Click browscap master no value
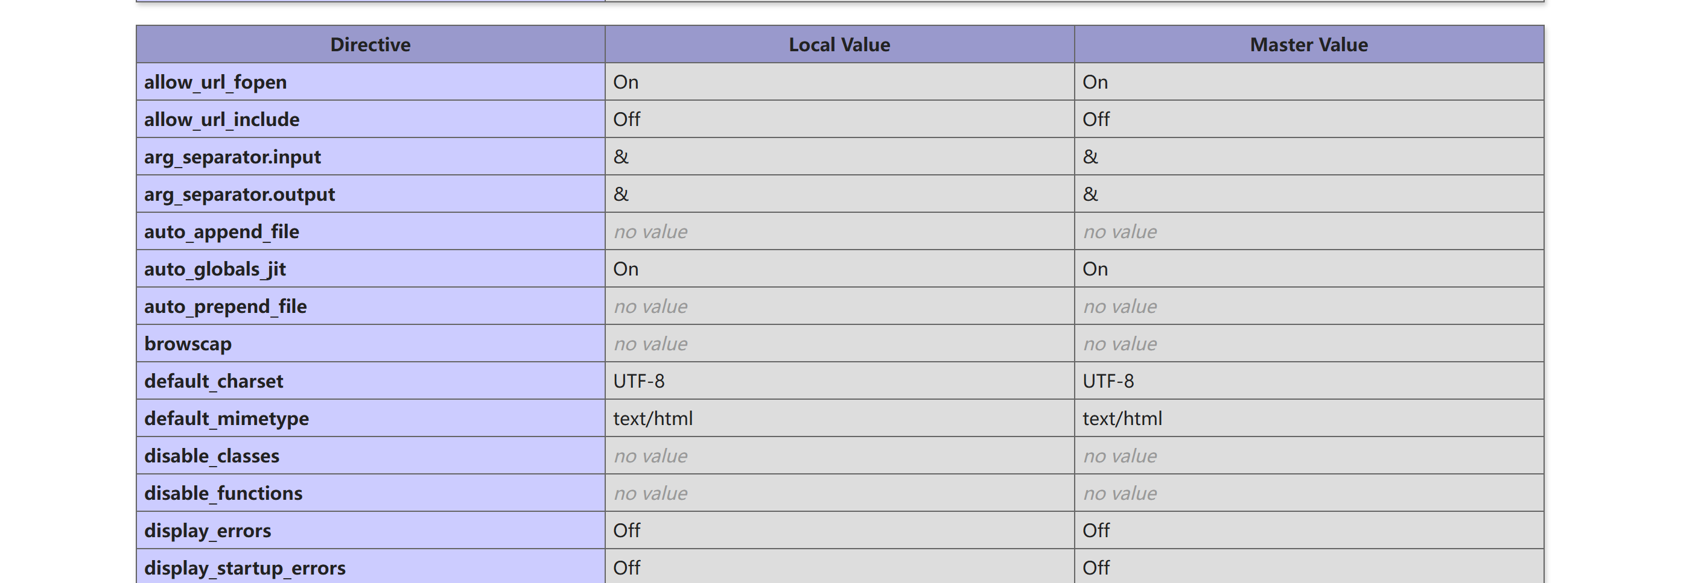This screenshot has width=1701, height=583. click(1120, 344)
